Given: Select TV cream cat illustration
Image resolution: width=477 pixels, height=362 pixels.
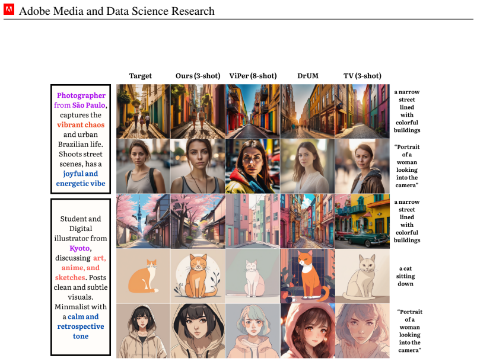Looking at the screenshot, I should [362, 276].
